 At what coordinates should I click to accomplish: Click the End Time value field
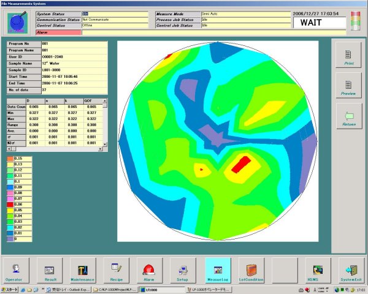pos(74,83)
